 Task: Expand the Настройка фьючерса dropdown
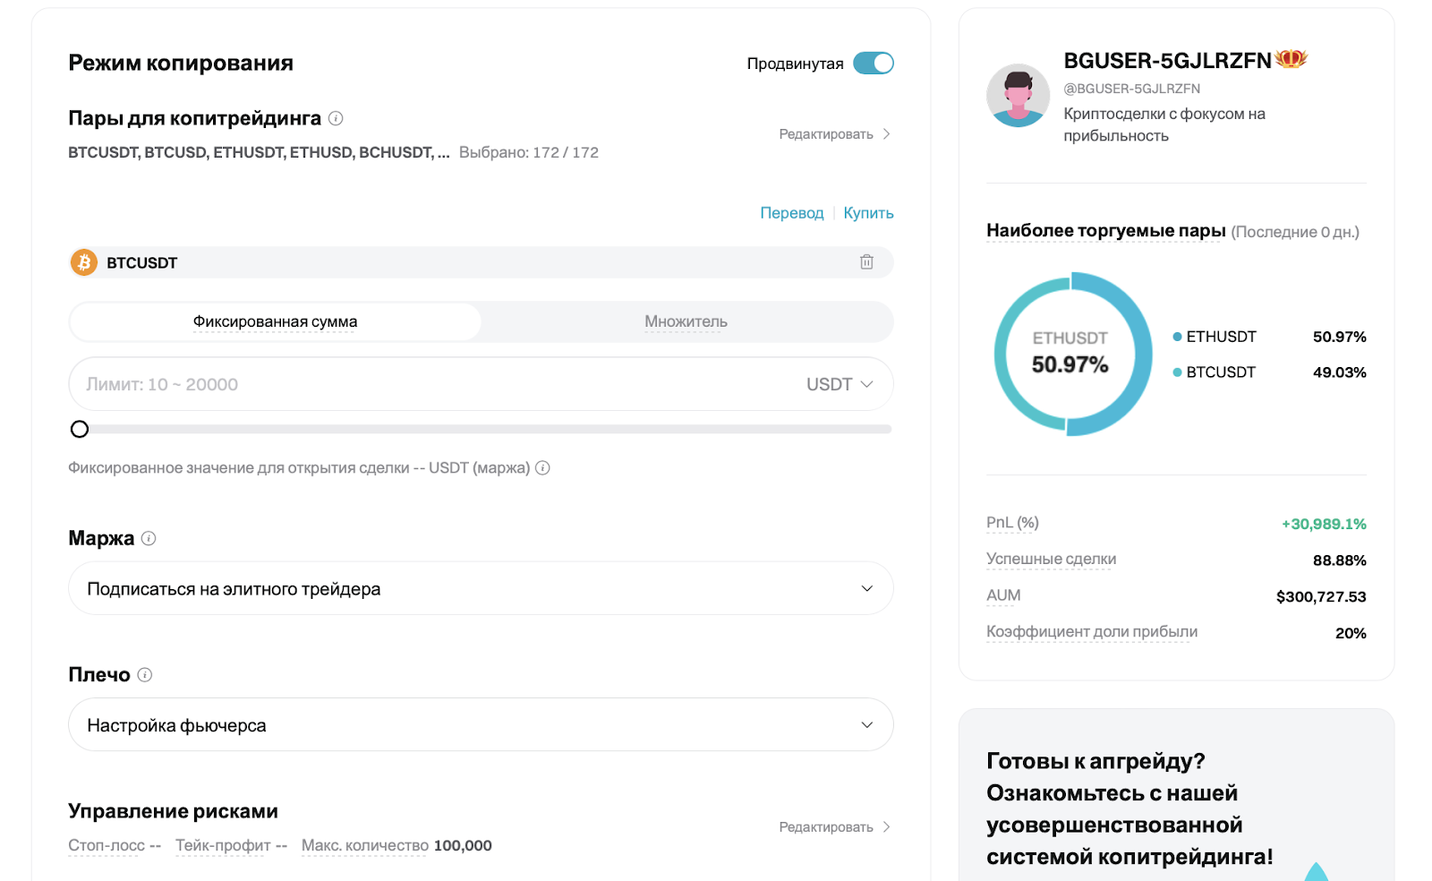click(481, 724)
